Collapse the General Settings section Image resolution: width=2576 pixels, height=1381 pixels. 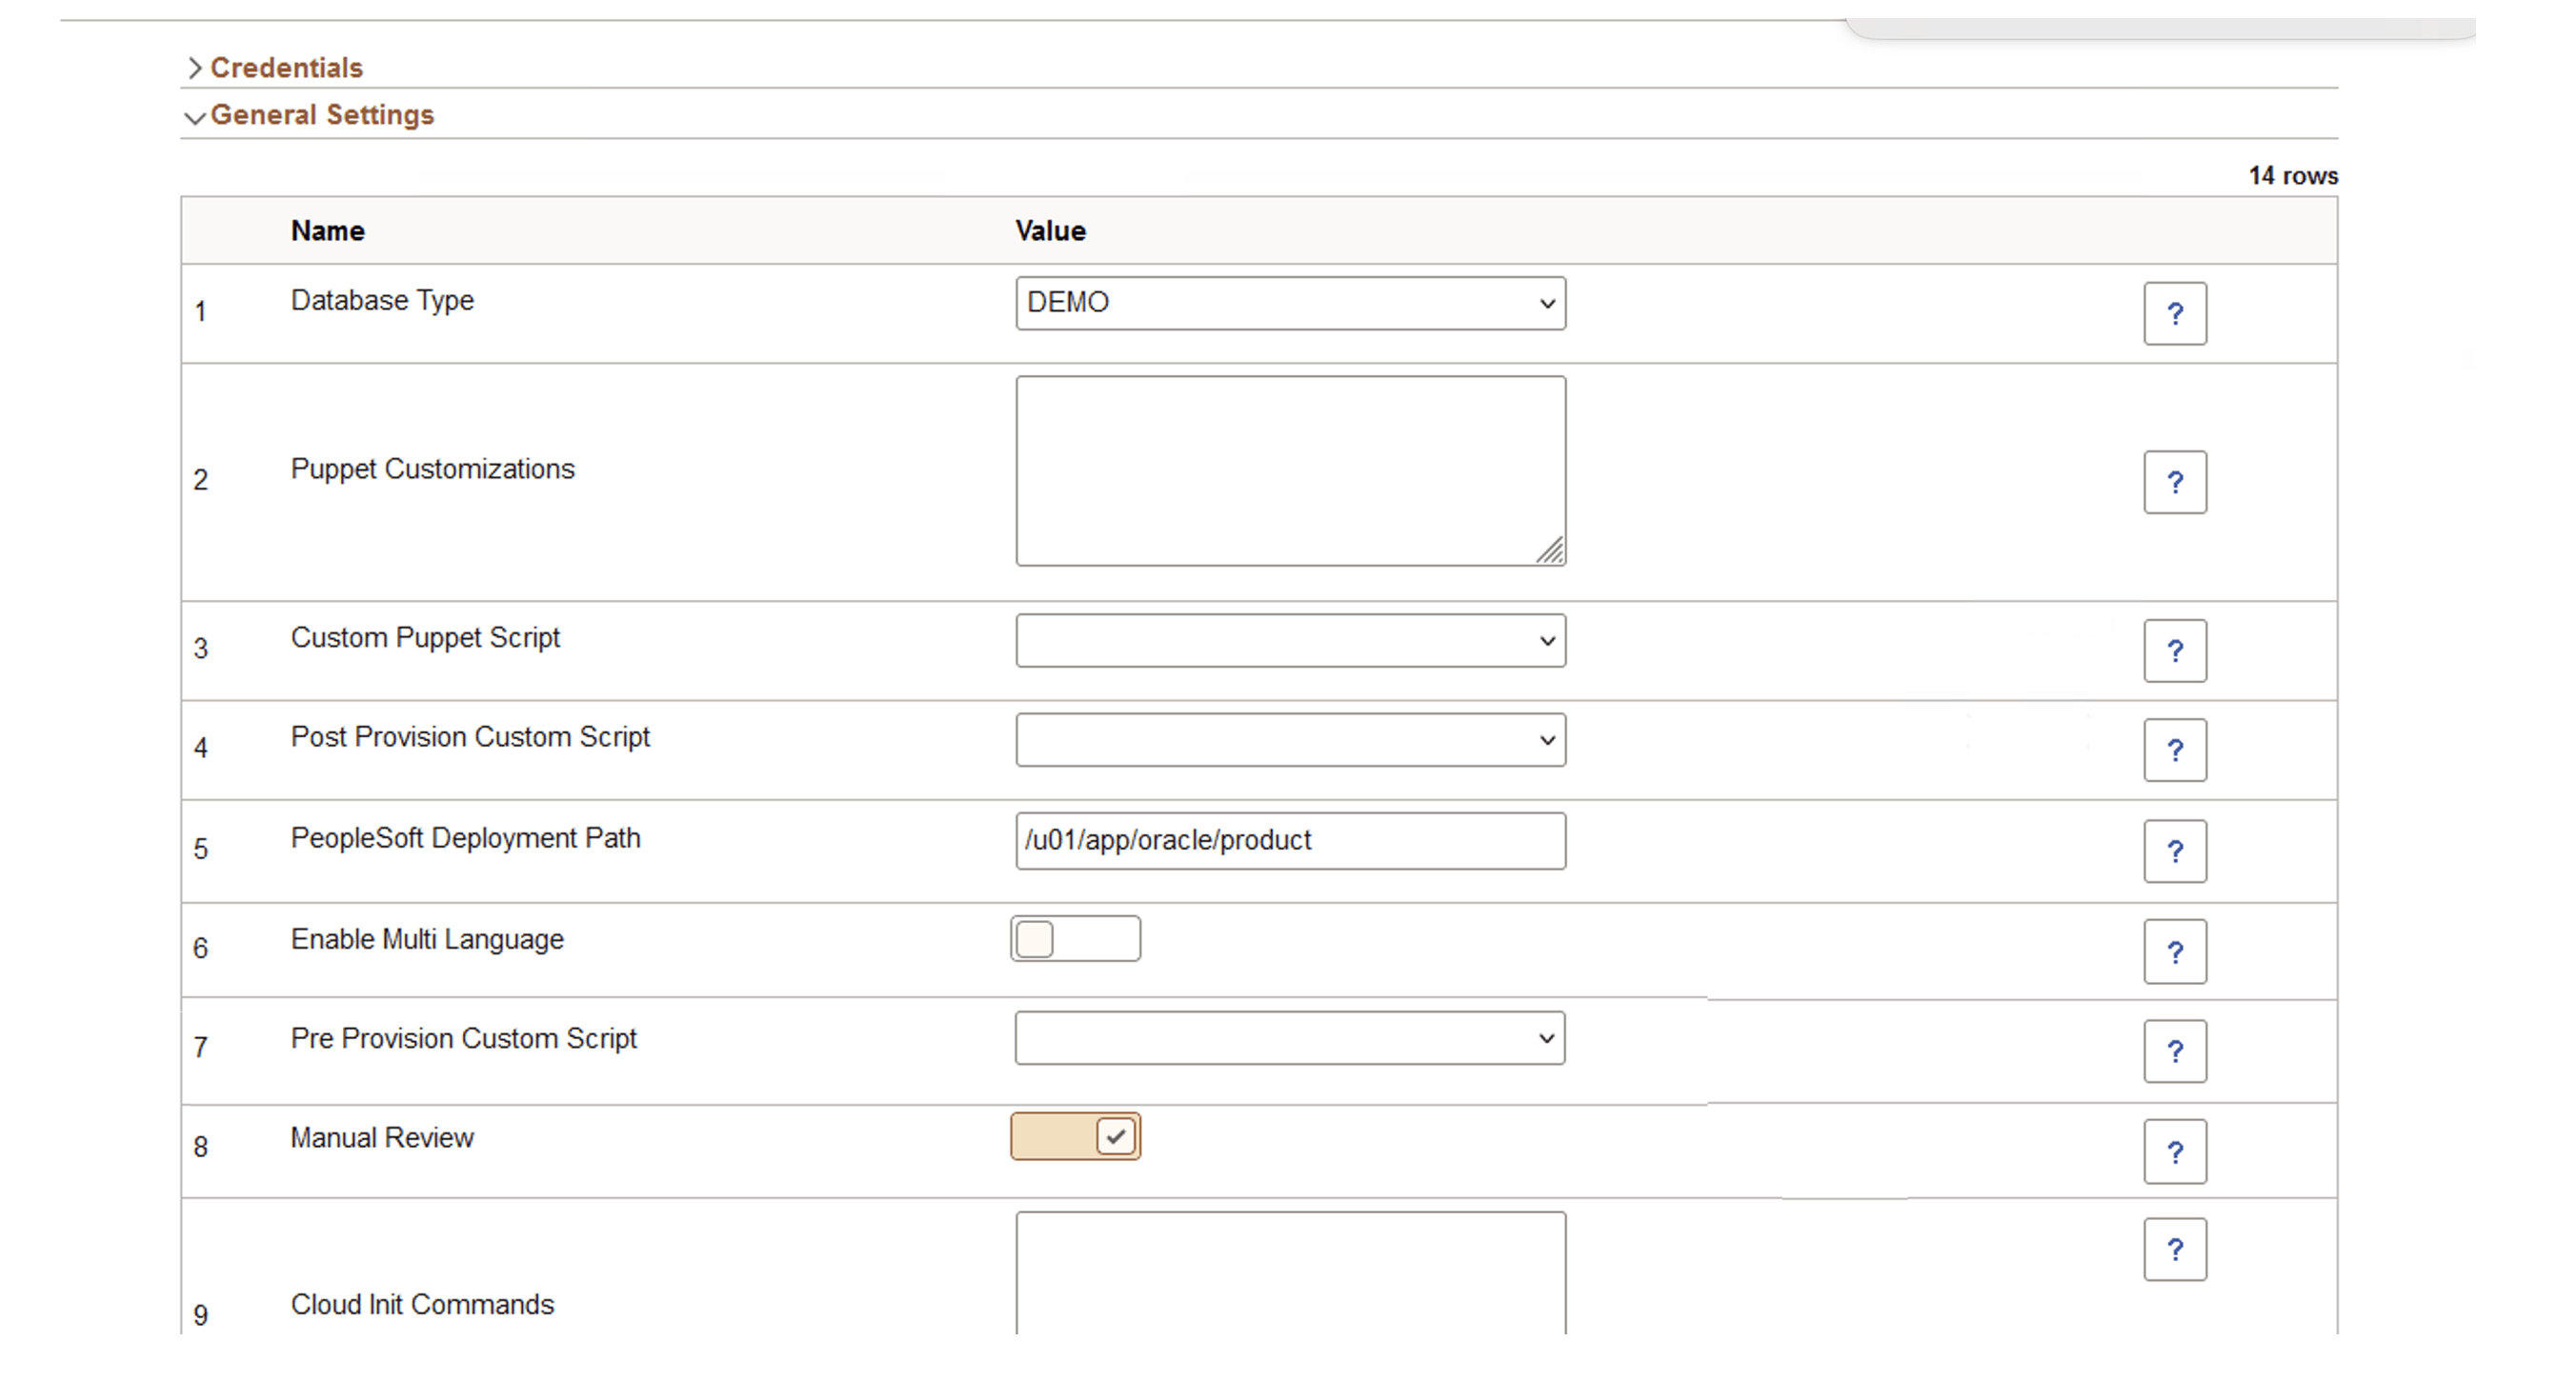320,115
